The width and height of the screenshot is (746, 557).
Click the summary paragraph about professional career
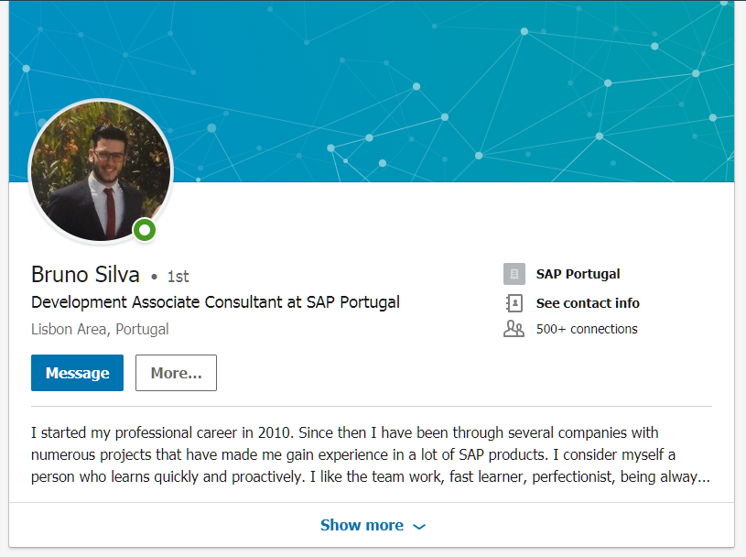click(x=371, y=454)
